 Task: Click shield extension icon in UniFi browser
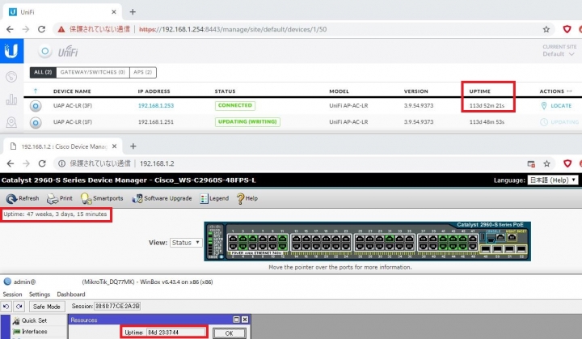coord(567,29)
